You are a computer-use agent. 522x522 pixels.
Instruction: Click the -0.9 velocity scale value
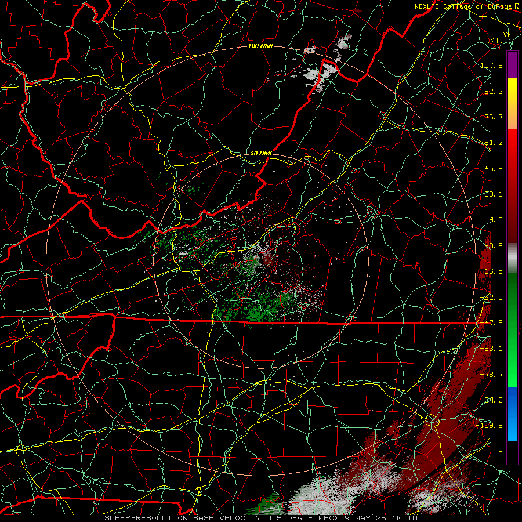494,246
